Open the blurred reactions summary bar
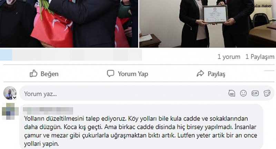 click(71, 55)
